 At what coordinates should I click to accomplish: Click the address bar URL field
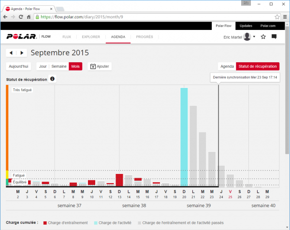click(x=145, y=16)
